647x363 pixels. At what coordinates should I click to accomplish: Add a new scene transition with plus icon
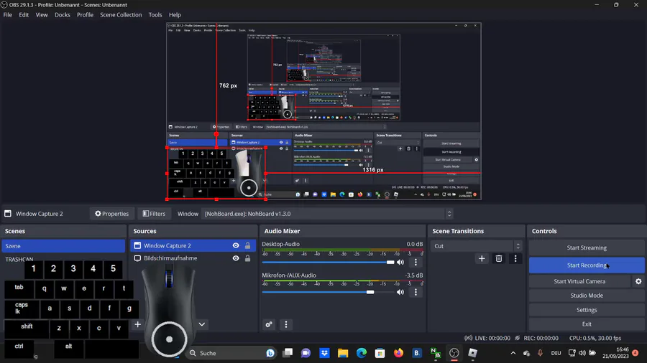(482, 258)
